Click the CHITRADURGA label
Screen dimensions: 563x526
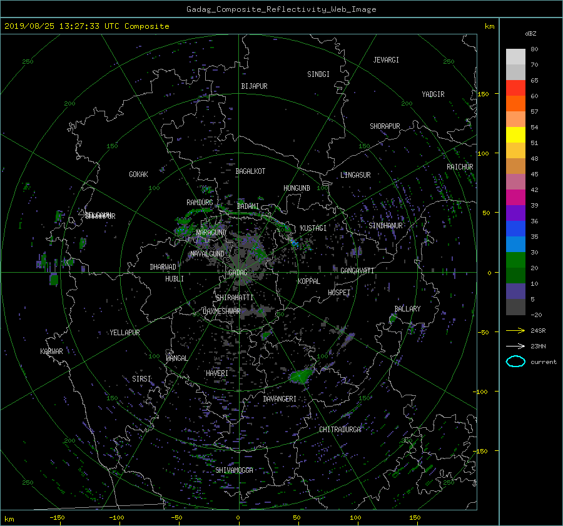coord(340,430)
